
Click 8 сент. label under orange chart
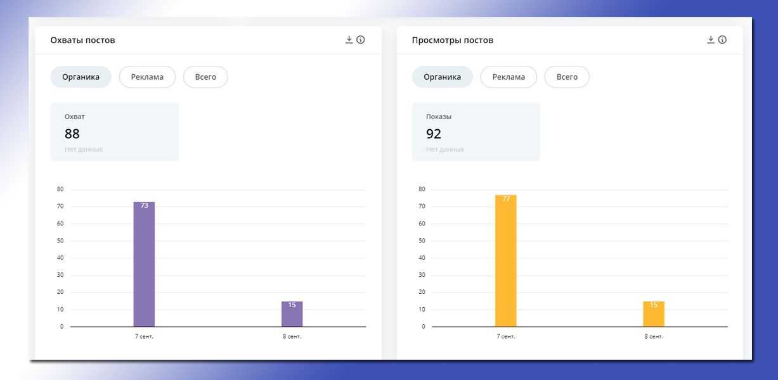(x=654, y=336)
